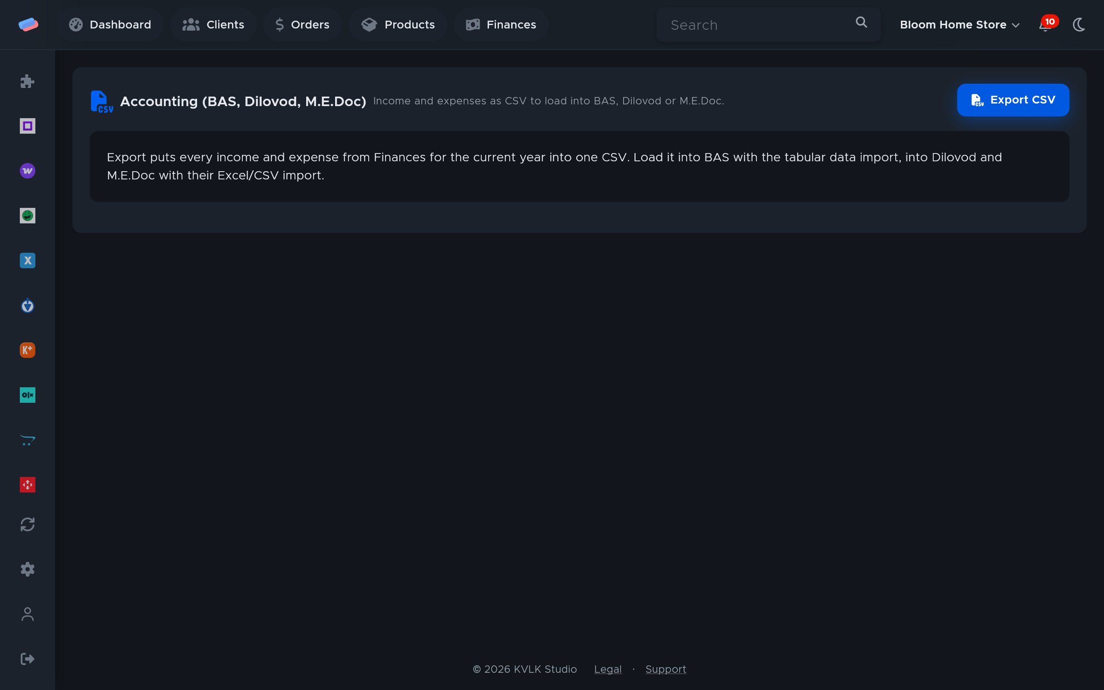Open the OLX integration icon
This screenshot has width=1104, height=690.
pos(27,395)
